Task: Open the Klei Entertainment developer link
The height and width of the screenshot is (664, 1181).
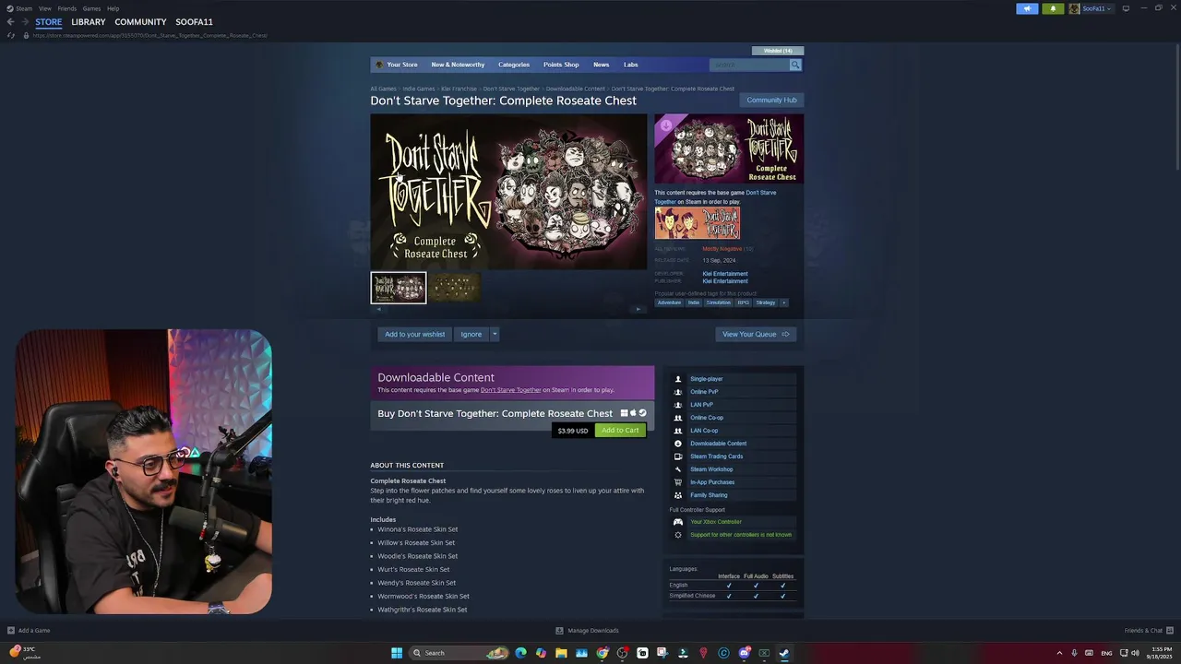Action: 725,274
